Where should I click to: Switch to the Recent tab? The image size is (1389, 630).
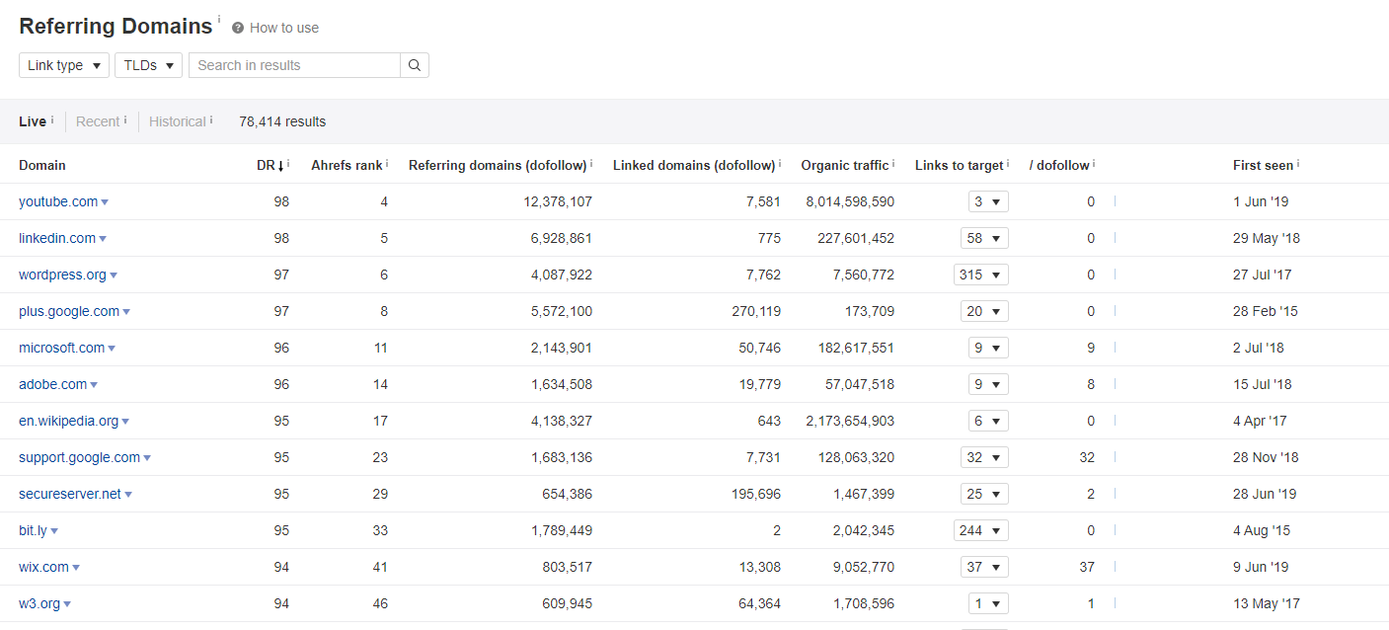click(98, 121)
